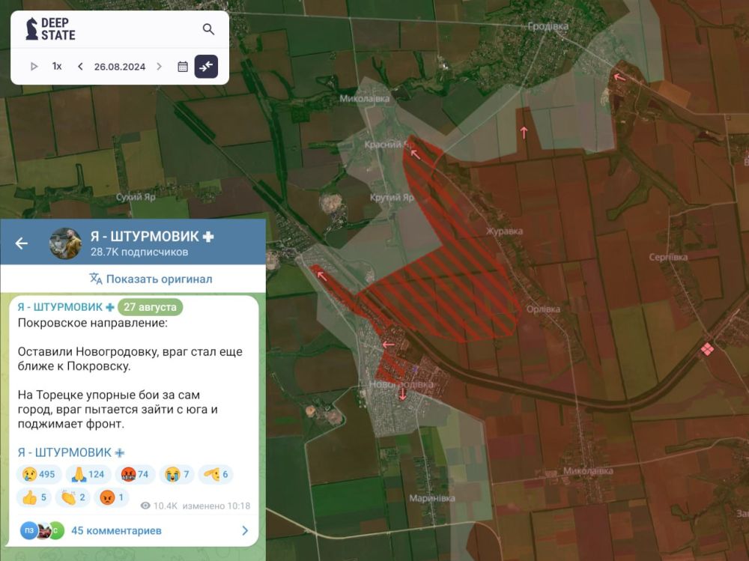749x561 pixels.
Task: Open the DeepState map search
Action: pyautogui.click(x=208, y=29)
